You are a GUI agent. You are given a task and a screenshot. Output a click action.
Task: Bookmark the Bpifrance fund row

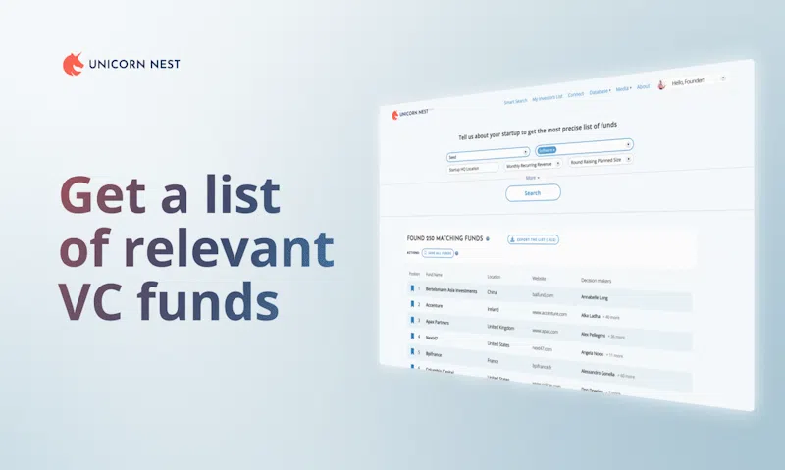[x=412, y=352]
